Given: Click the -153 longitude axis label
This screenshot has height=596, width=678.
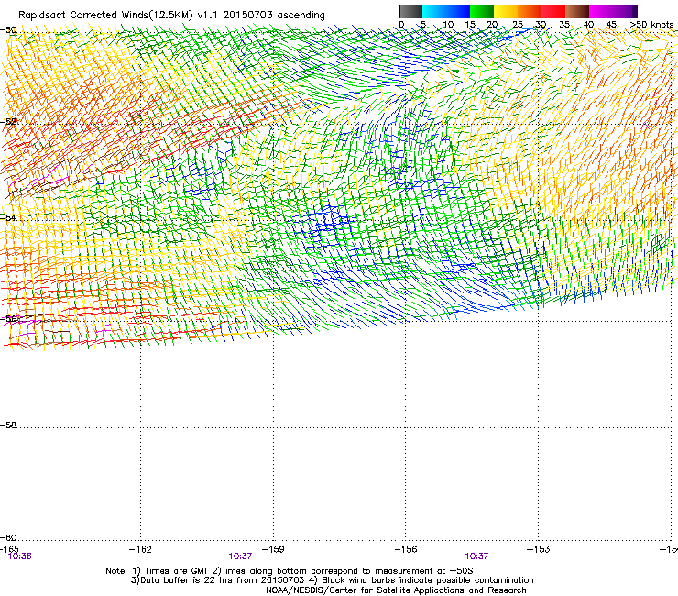Looking at the screenshot, I should pyautogui.click(x=539, y=549).
